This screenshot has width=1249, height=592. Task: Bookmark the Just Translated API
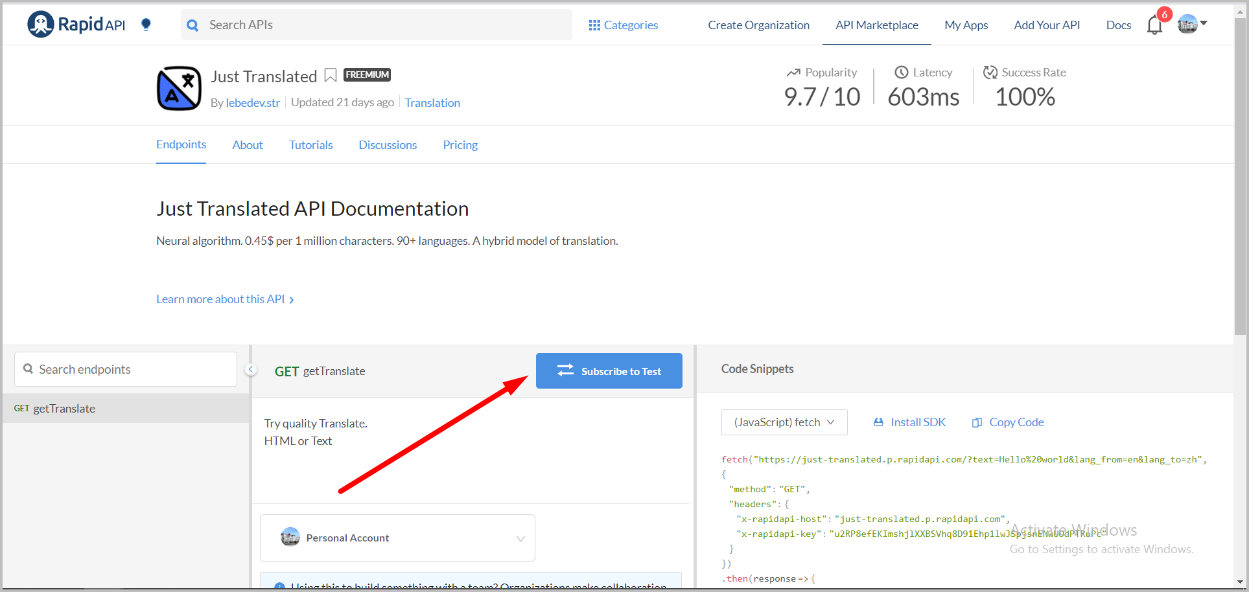(x=331, y=76)
